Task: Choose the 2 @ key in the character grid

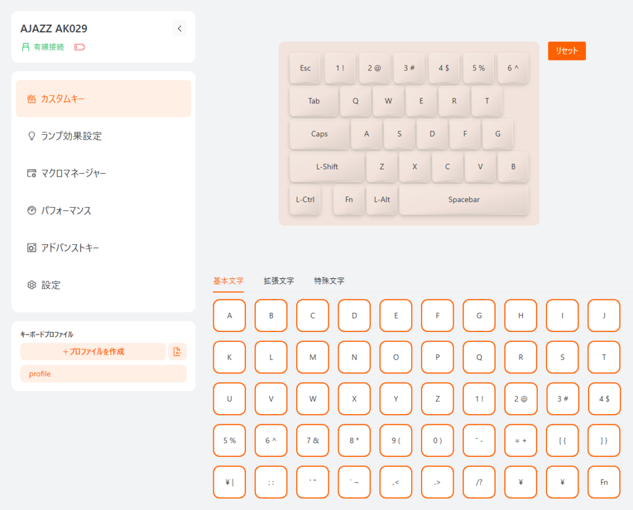Action: coord(520,399)
